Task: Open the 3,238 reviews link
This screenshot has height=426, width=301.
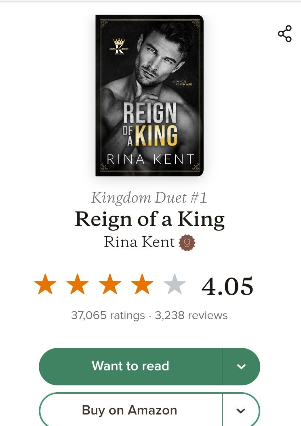Action: 191,315
